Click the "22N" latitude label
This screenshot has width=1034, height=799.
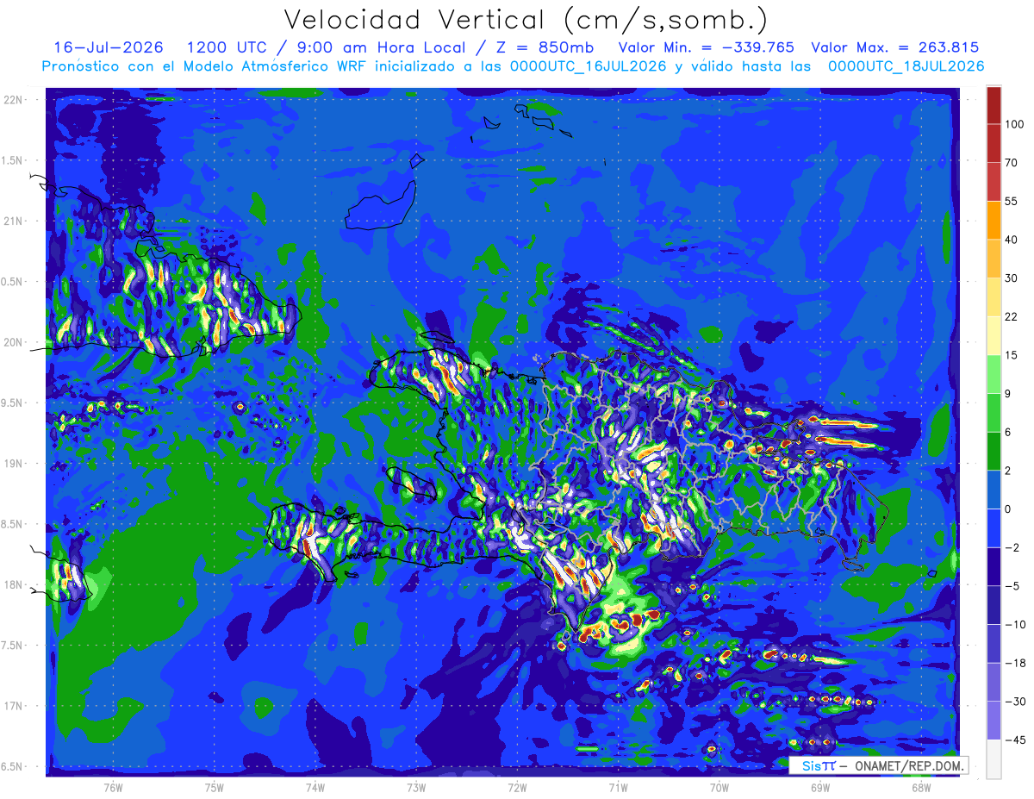[12, 100]
